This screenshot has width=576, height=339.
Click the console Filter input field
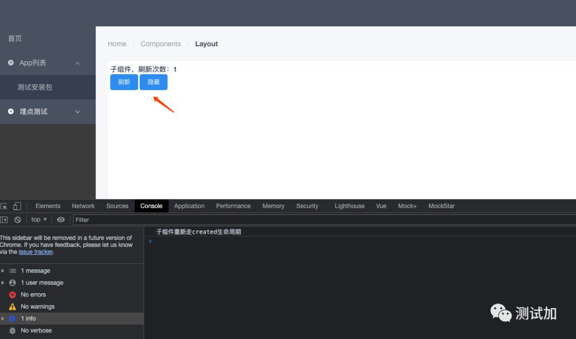click(x=320, y=220)
